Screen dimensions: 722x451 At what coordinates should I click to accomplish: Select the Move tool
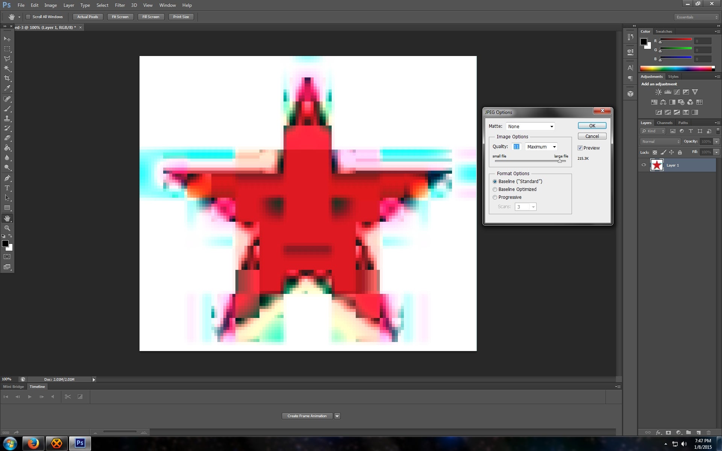7,39
